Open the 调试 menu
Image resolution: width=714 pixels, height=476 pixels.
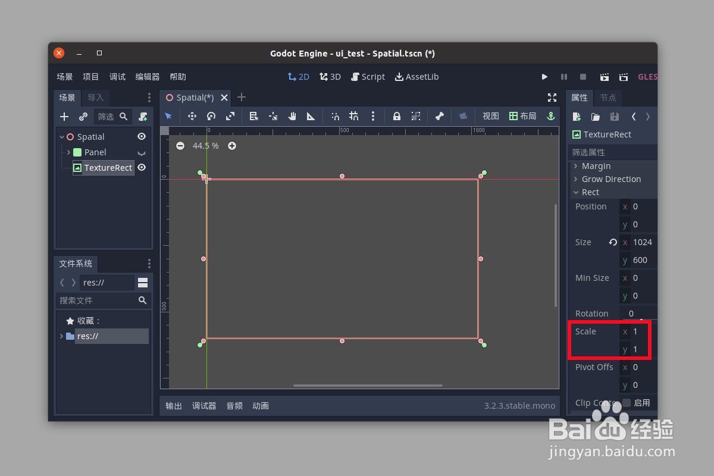click(117, 77)
